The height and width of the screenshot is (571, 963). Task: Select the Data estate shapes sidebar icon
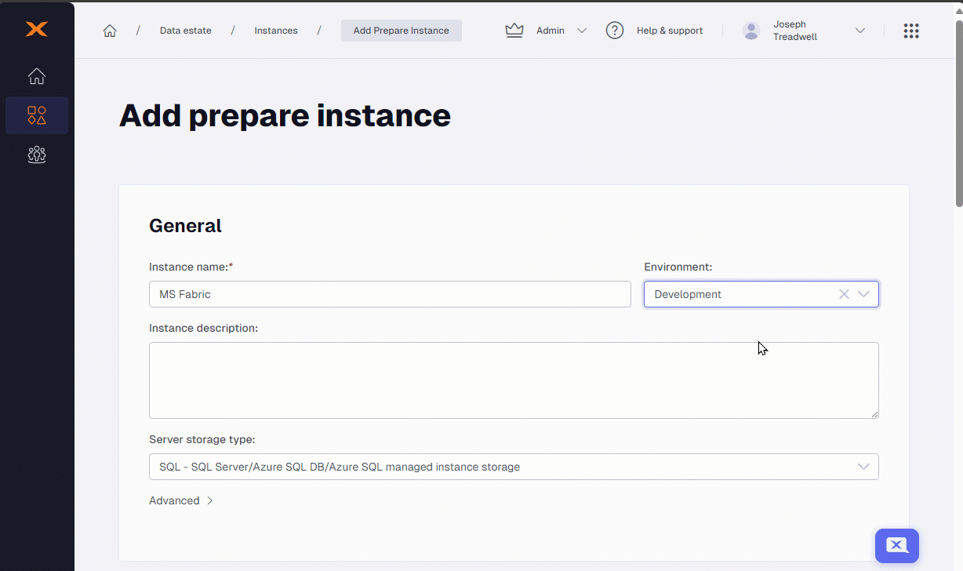point(37,115)
